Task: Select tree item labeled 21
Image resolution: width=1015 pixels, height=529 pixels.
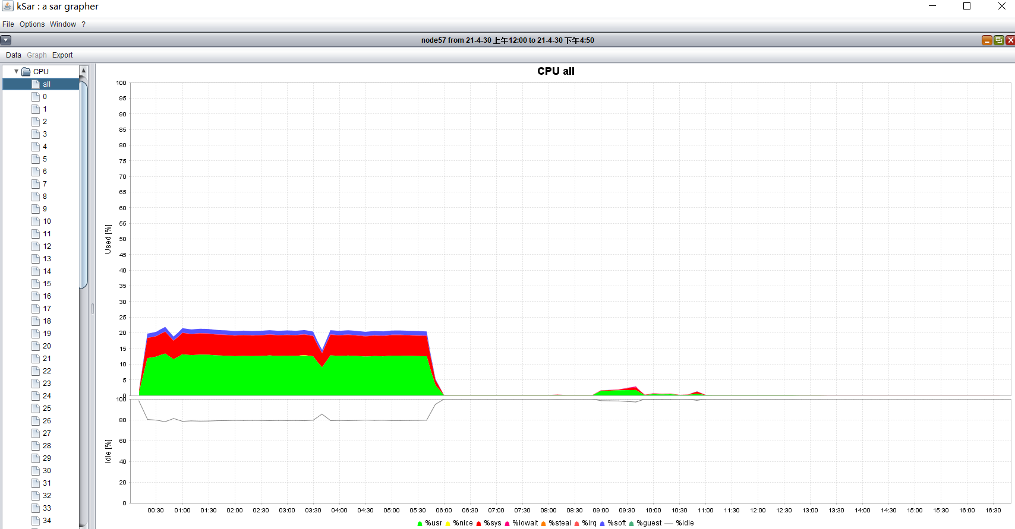Action: click(46, 358)
